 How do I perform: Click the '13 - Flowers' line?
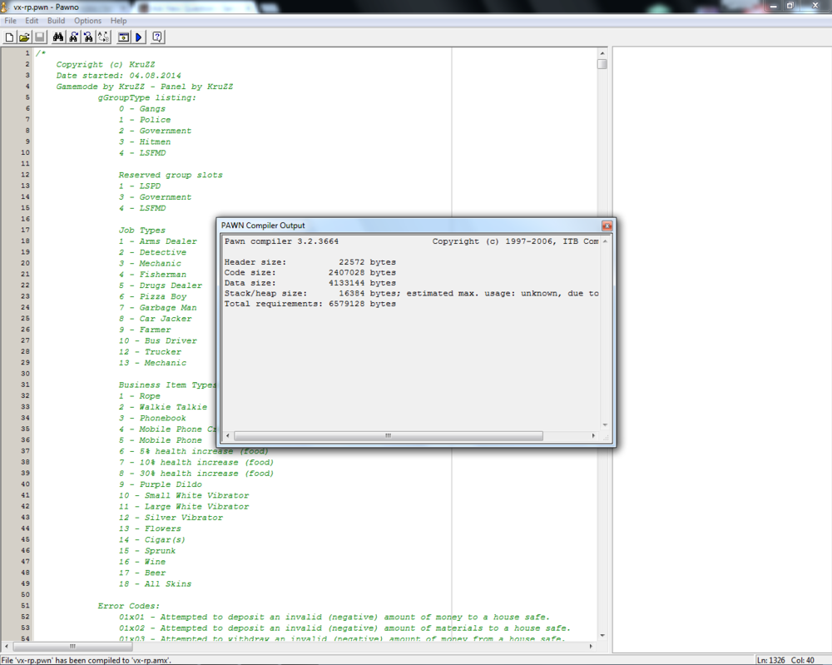click(x=150, y=529)
